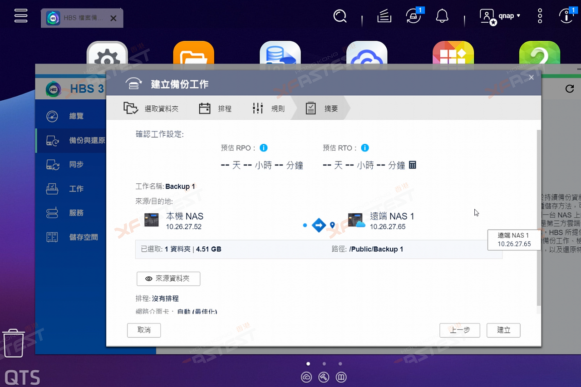The height and width of the screenshot is (387, 581).
Task: Click the 1 資料夾 | 4.51 GB selected info
Action: tap(193, 249)
